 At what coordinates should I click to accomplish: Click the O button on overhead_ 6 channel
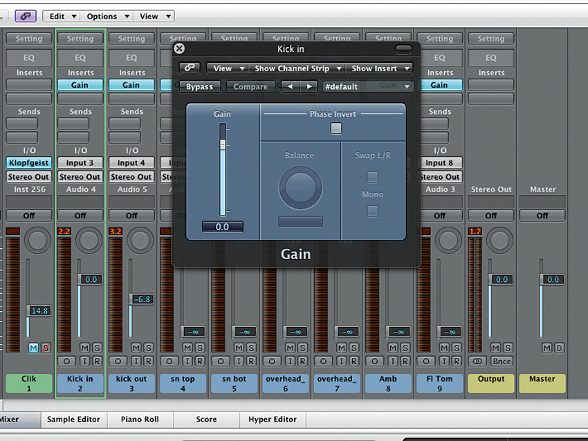point(272,362)
